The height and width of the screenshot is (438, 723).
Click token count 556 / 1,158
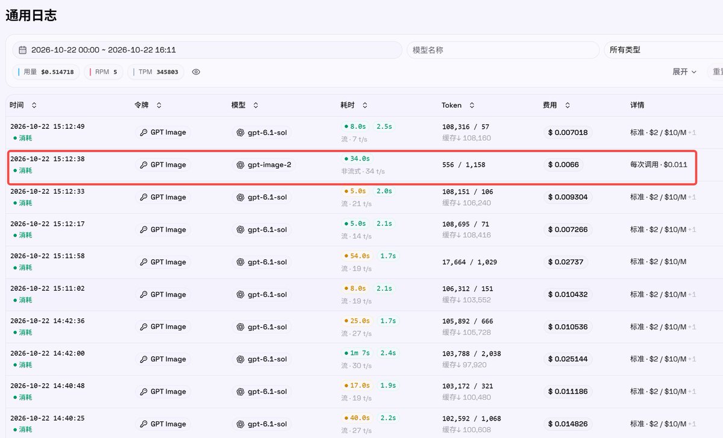coord(463,165)
